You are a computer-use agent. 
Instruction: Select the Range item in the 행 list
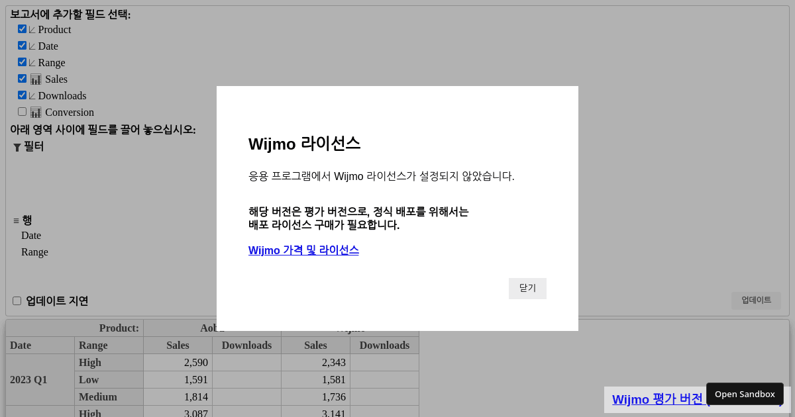[34, 252]
